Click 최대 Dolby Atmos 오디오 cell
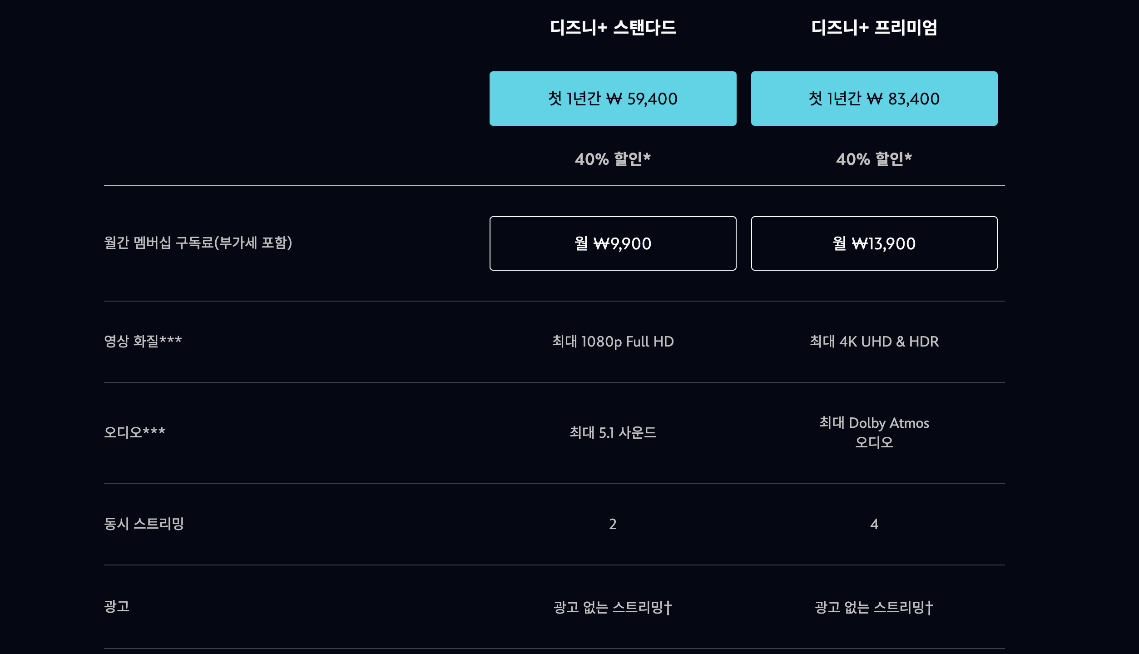 pyautogui.click(x=874, y=431)
